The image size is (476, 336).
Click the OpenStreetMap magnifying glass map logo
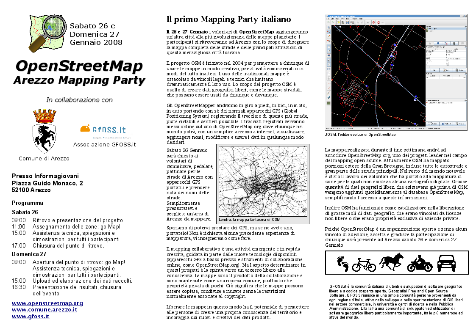click(x=47, y=33)
